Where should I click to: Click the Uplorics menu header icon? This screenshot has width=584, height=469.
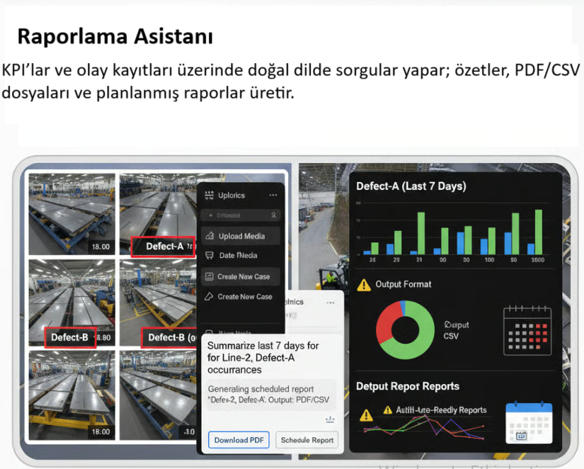tap(210, 196)
